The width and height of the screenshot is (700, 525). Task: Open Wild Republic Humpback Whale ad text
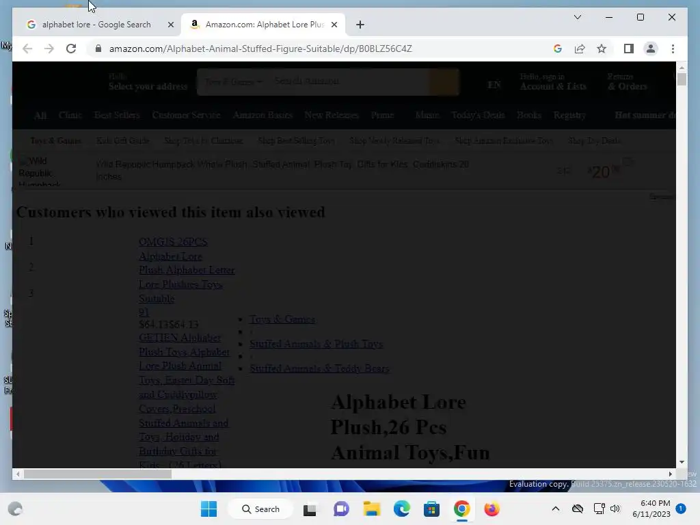tap(282, 170)
